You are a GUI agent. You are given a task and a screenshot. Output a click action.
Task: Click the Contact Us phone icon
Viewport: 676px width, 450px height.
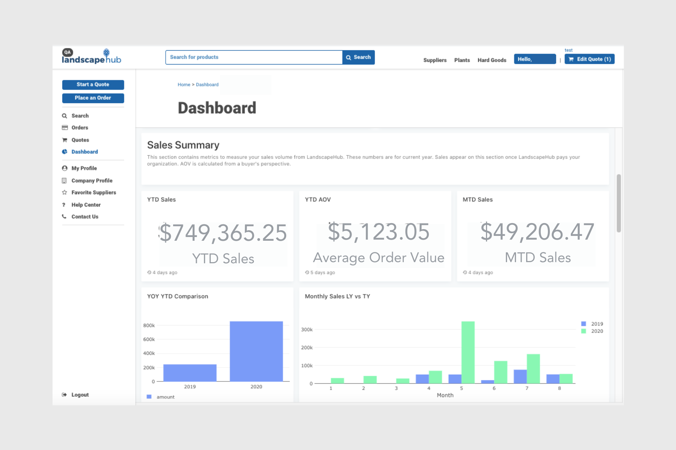[x=64, y=217]
